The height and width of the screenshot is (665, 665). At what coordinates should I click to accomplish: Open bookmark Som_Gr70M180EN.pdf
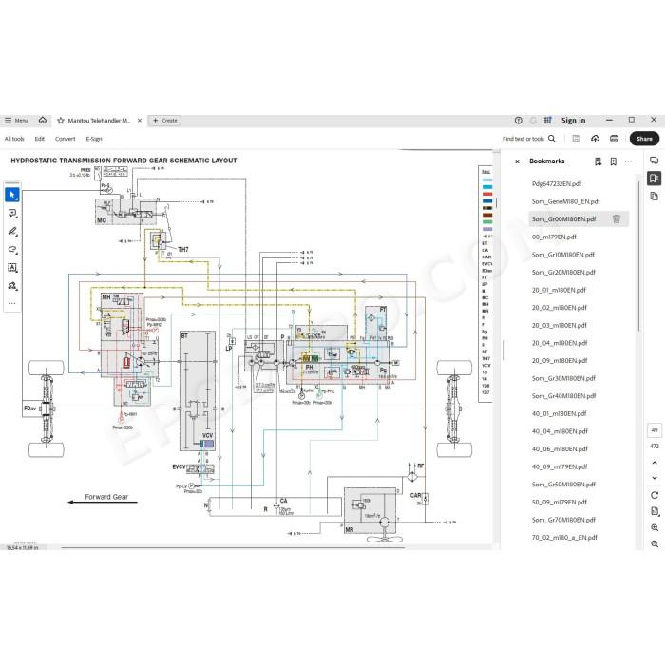(x=563, y=520)
